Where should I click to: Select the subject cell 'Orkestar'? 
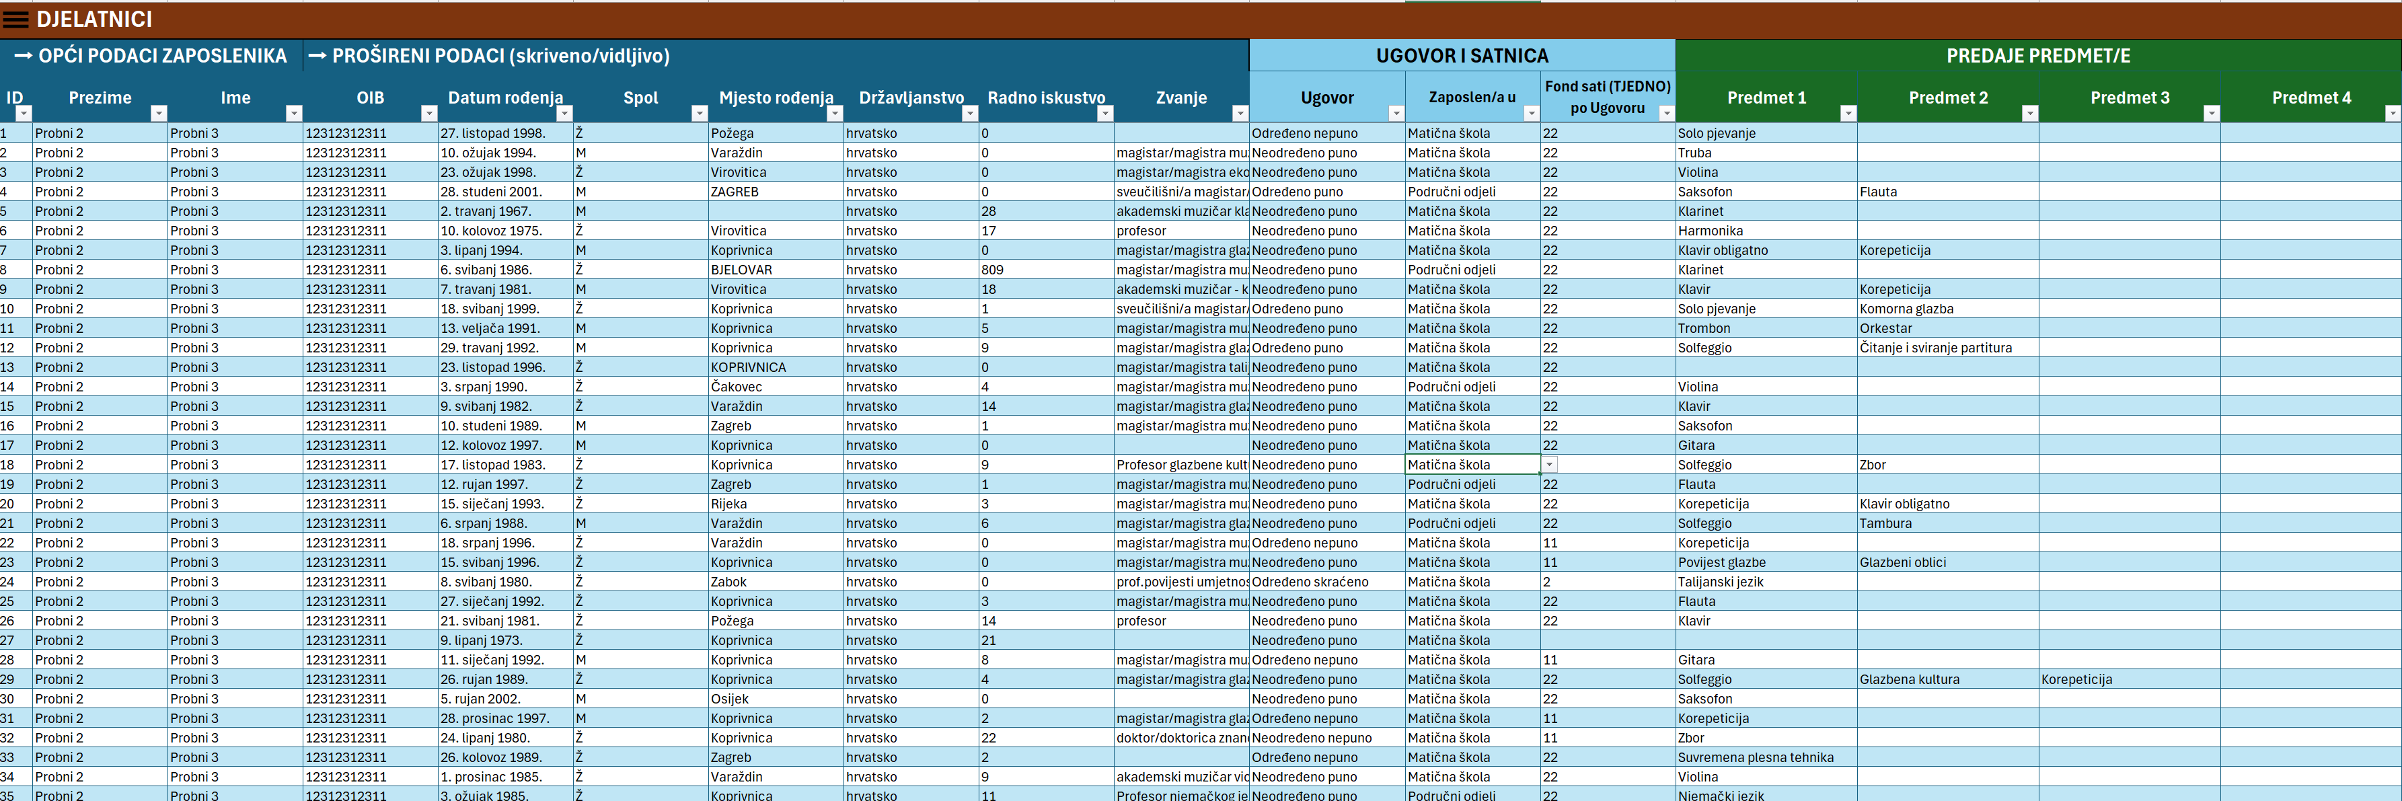coord(1948,328)
